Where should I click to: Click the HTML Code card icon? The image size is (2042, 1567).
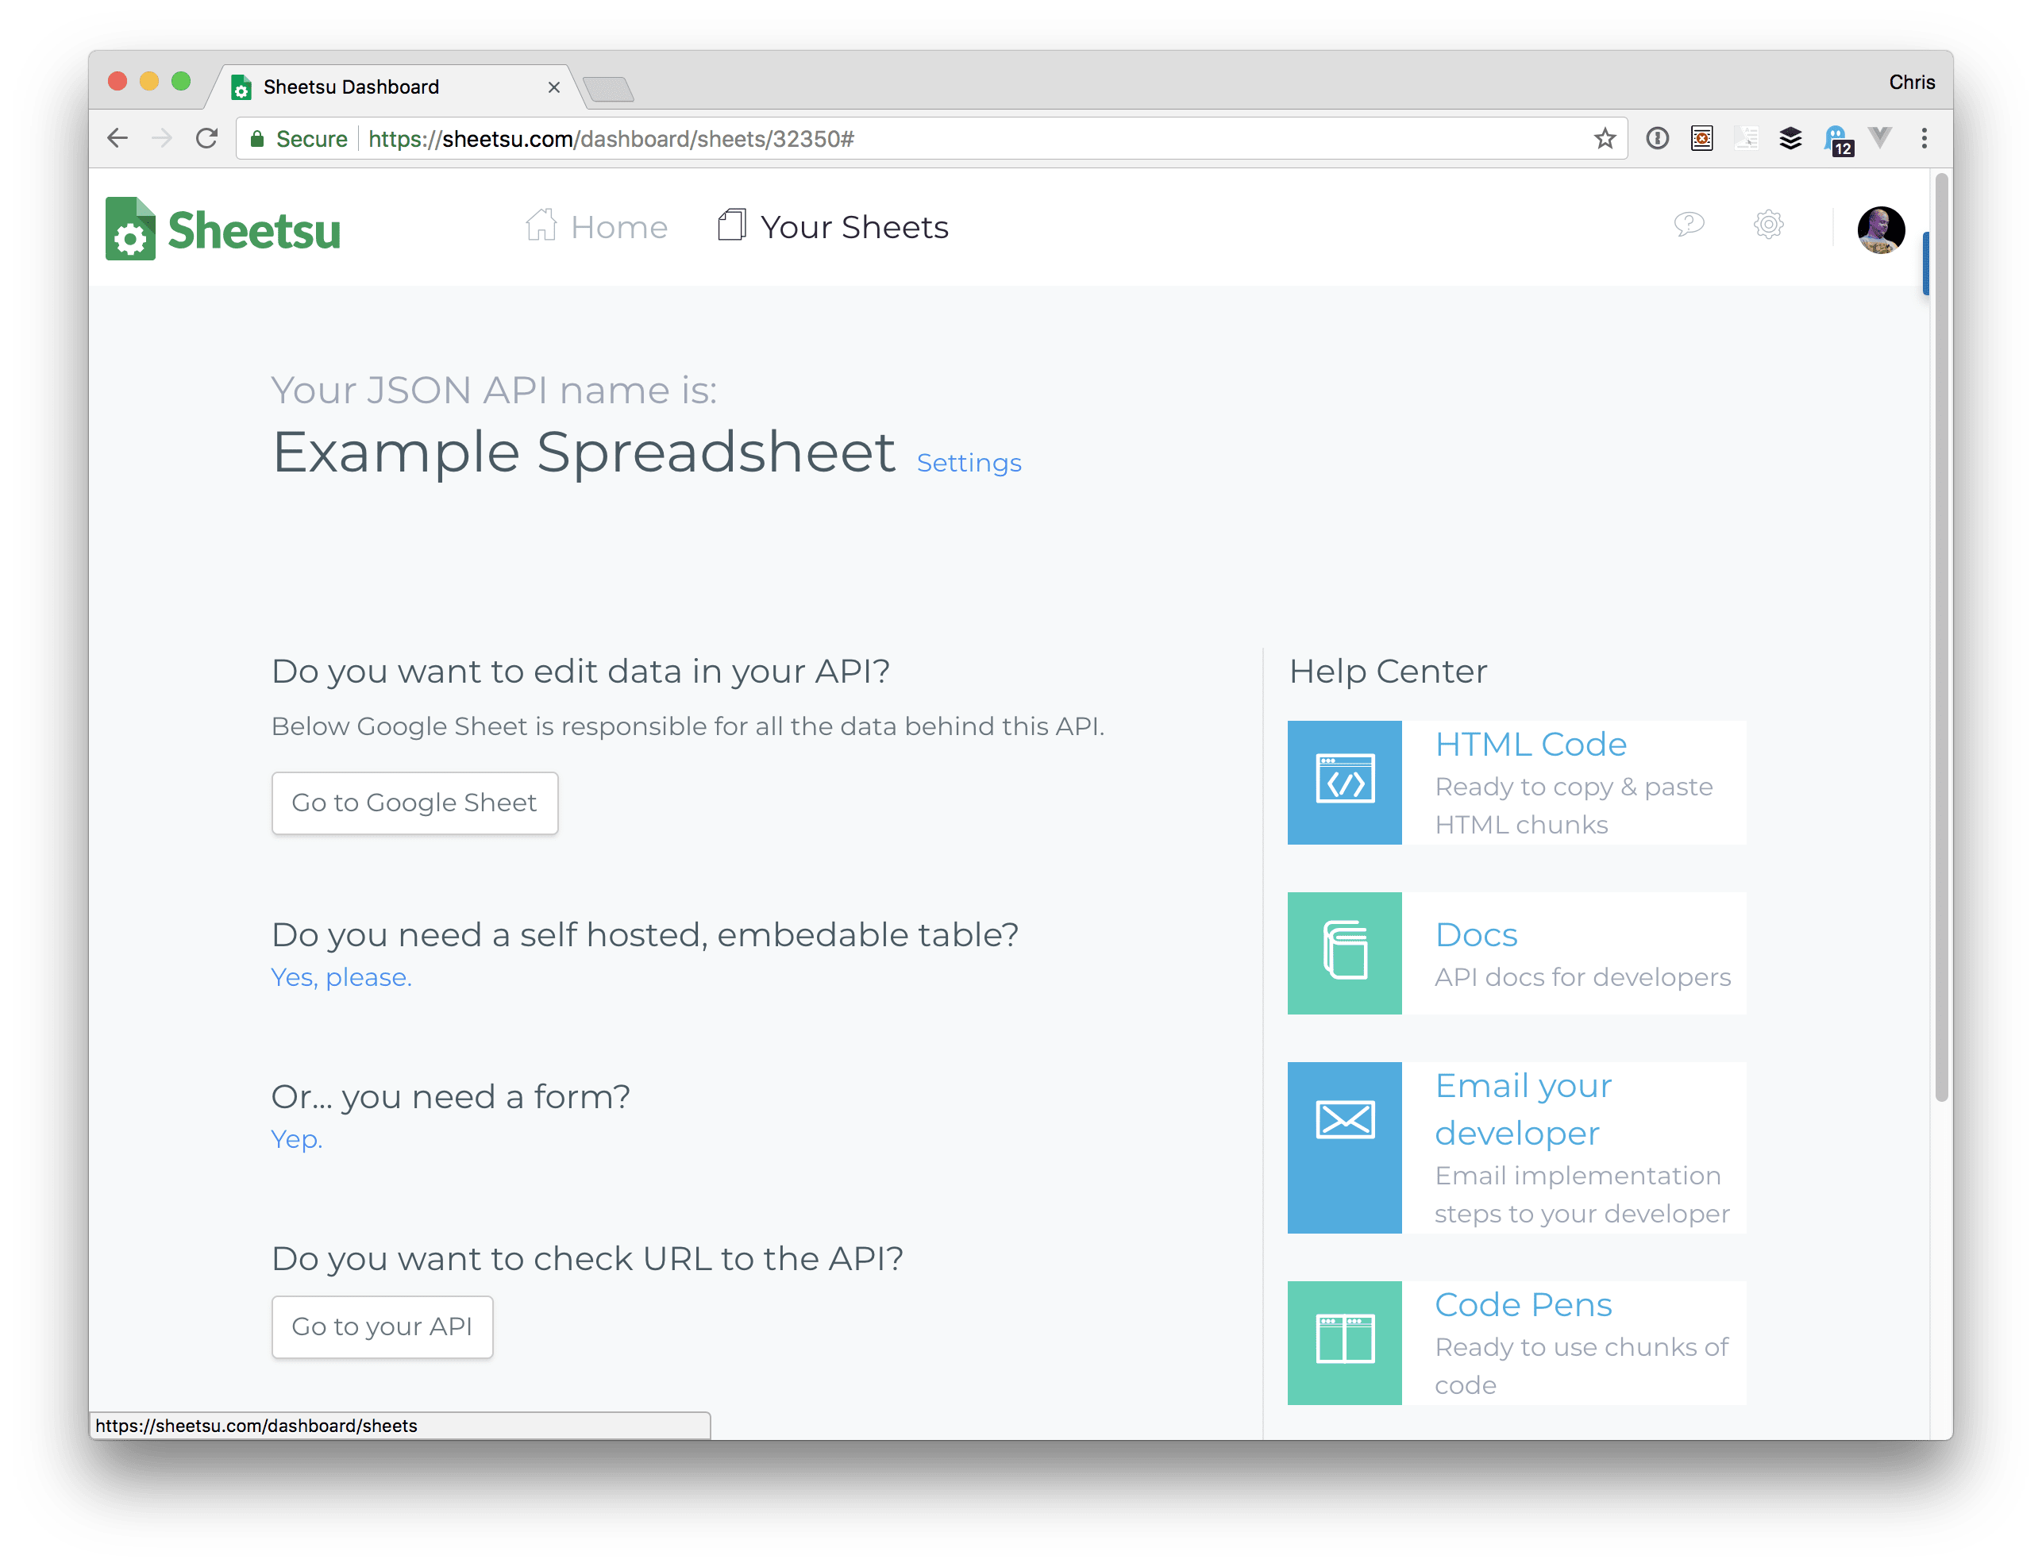pyautogui.click(x=1344, y=782)
